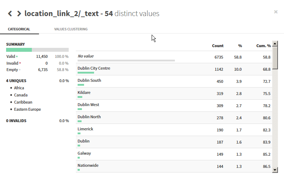Viewport: 284px width, 175px height.
Task: Select the Categorical tab
Action: [x=19, y=29]
